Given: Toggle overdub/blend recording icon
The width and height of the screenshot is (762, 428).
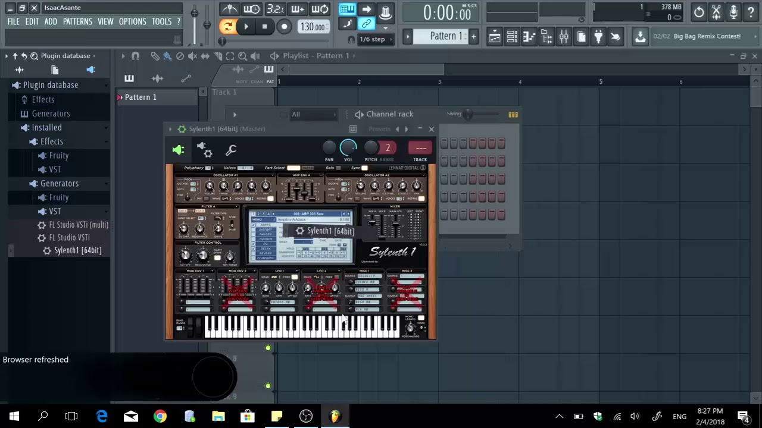Looking at the screenshot, I should tap(297, 9).
